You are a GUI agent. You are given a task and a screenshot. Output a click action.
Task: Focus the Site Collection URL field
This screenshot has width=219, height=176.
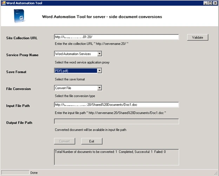(117, 37)
